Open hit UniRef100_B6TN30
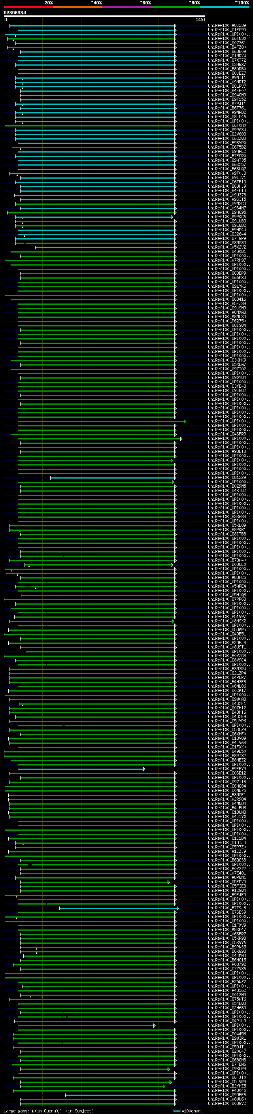 coord(227,38)
